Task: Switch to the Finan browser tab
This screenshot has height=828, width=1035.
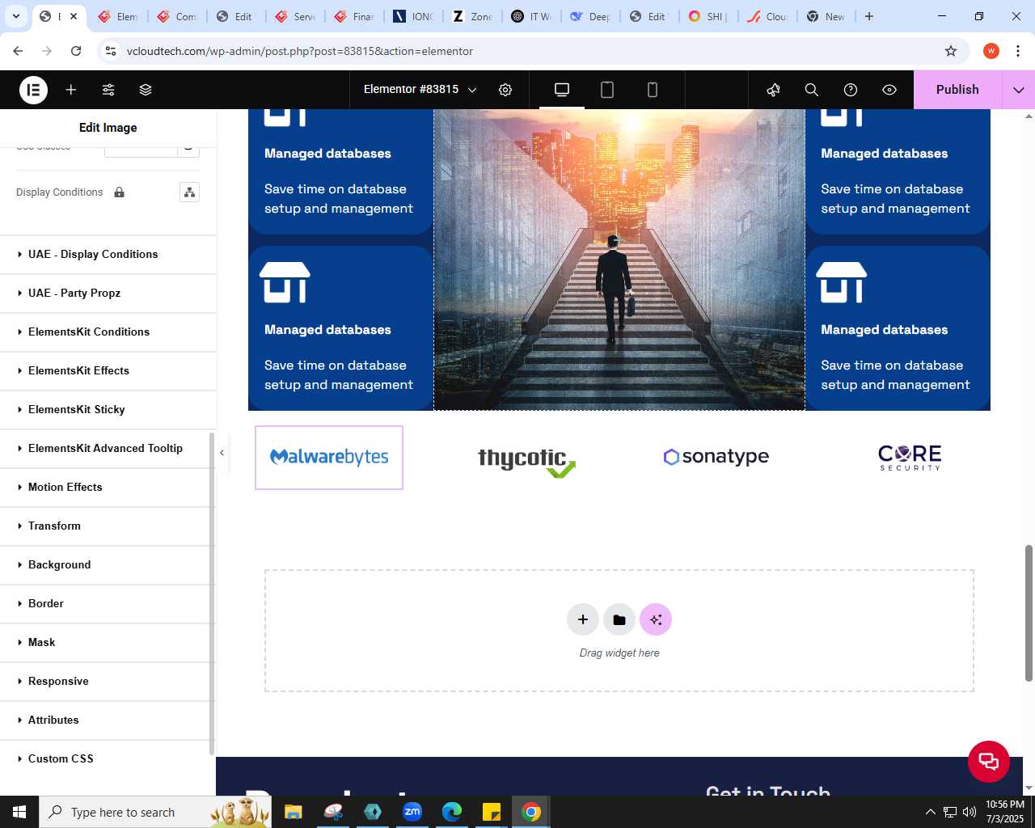Action: tap(354, 16)
